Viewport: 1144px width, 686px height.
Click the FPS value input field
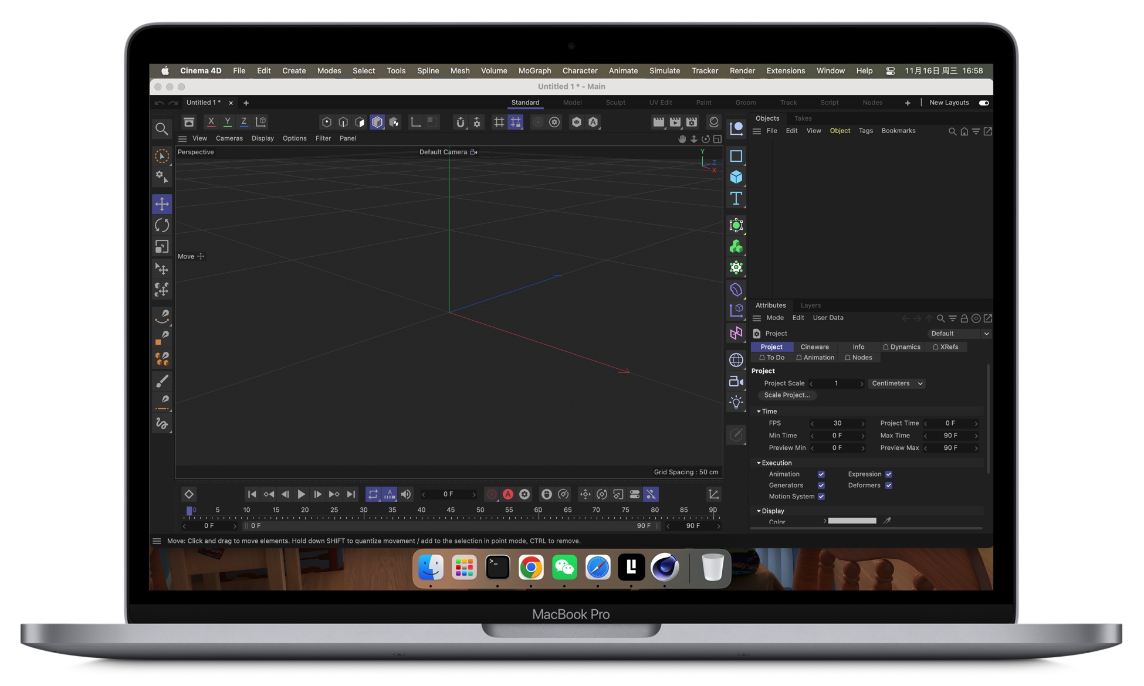pos(836,423)
